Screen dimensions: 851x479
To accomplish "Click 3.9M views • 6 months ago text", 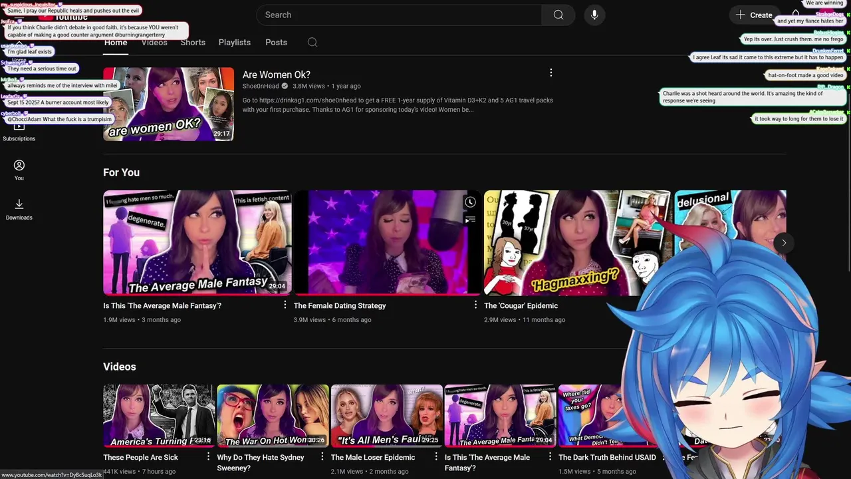I will click(x=332, y=320).
